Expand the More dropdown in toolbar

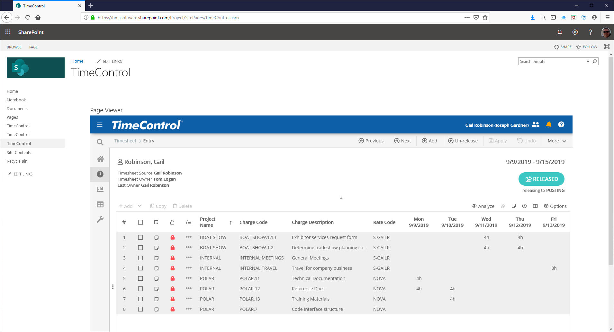[557, 141]
